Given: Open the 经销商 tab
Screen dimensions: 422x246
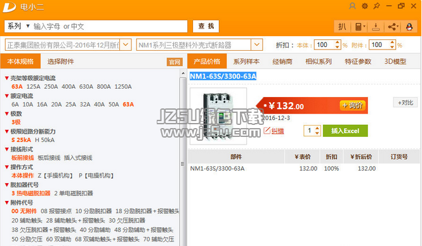Looking at the screenshot, I should 282,61.
